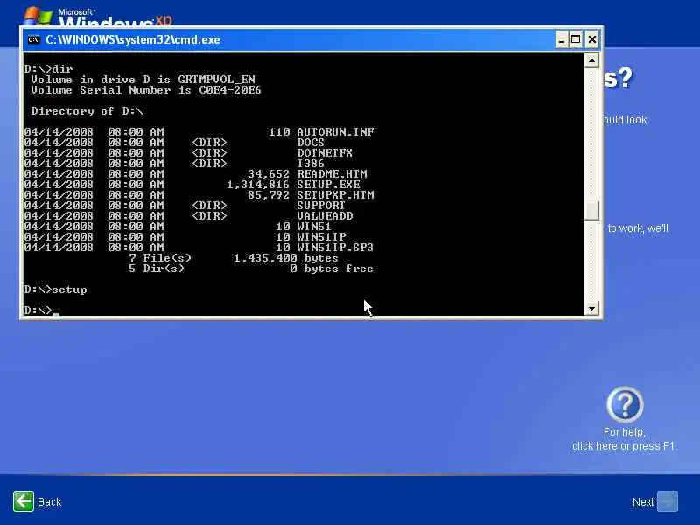Click the WIN51 file name
The image size is (700, 525).
[x=314, y=227]
